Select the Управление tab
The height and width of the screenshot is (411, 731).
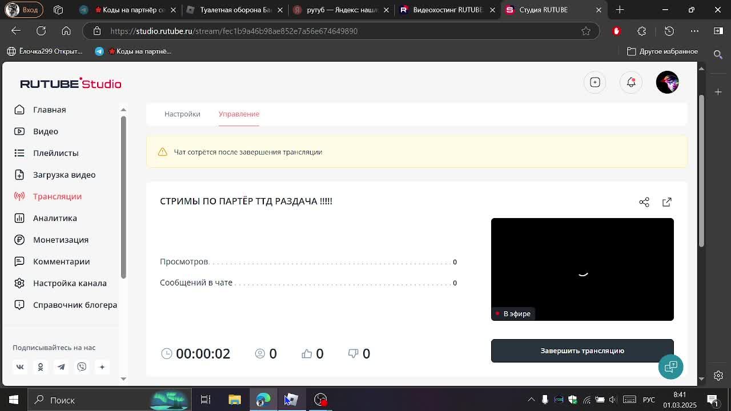click(x=239, y=114)
